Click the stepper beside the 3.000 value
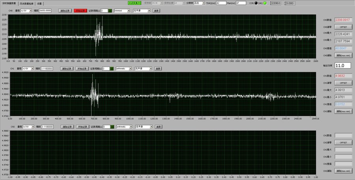The height and width of the screenshot is (180, 355). click(285, 3)
